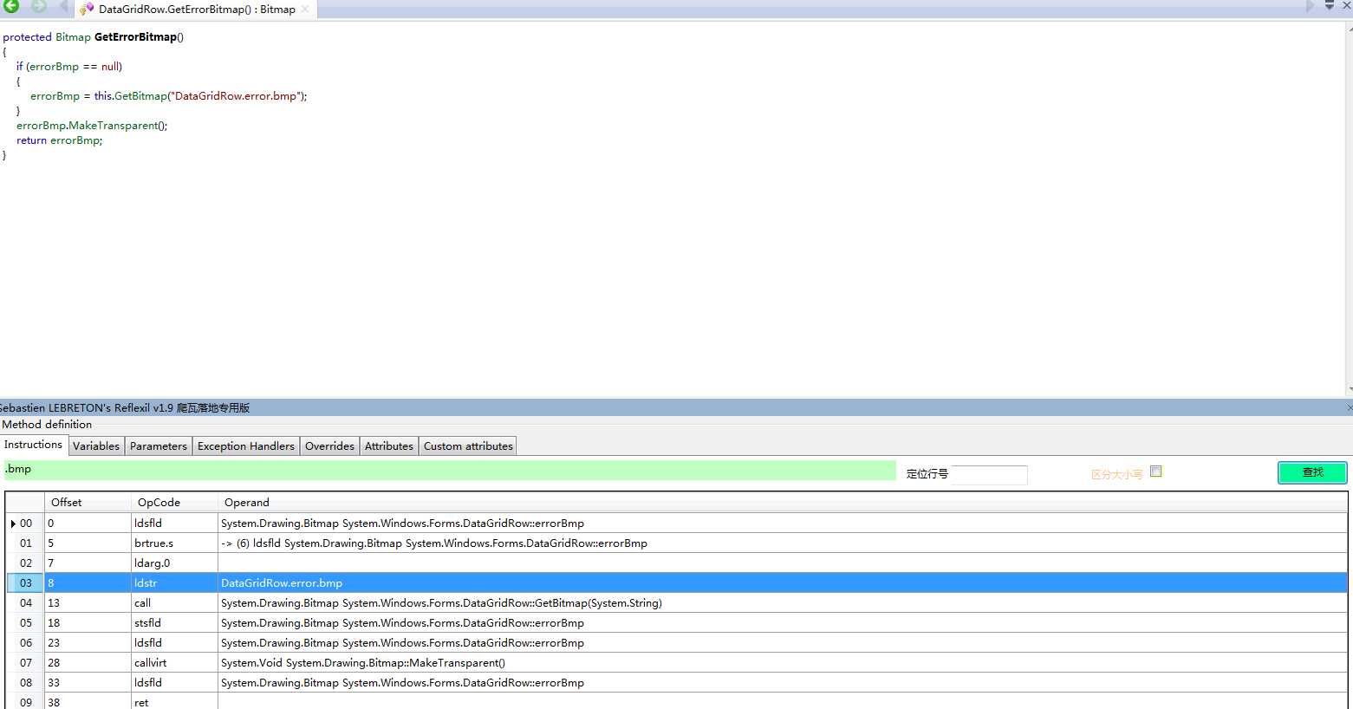1353x709 pixels.
Task: Close the GetErrorBitmap tab
Action: [304, 9]
